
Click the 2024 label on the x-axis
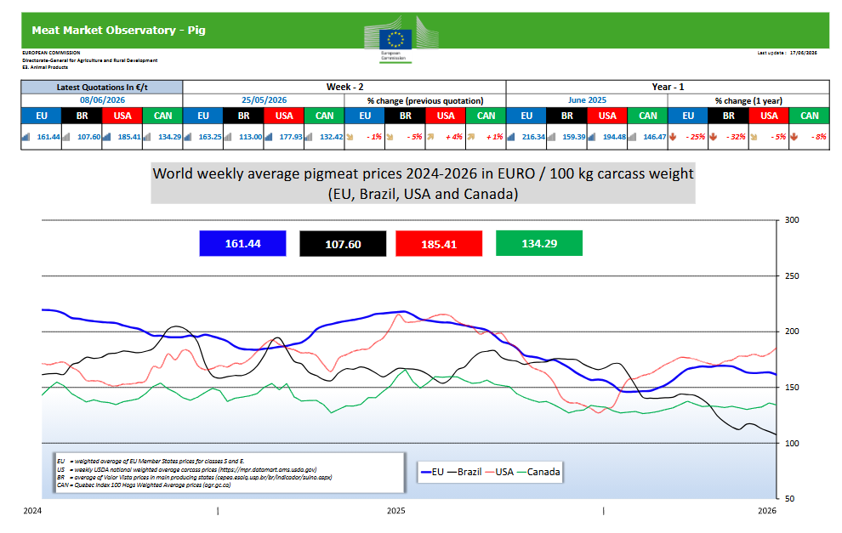32,510
